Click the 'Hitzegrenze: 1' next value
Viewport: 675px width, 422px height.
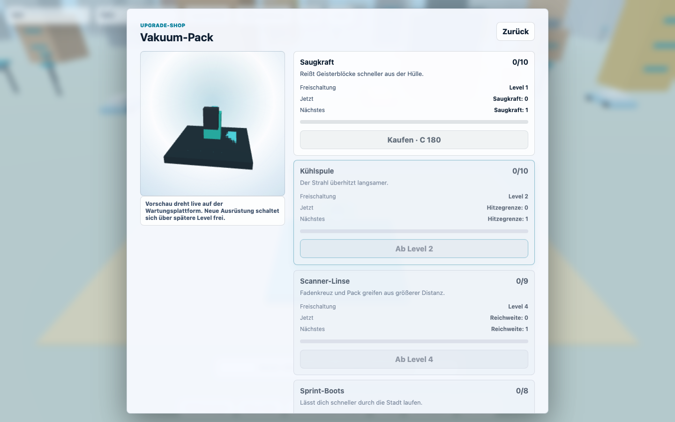pyautogui.click(x=508, y=219)
